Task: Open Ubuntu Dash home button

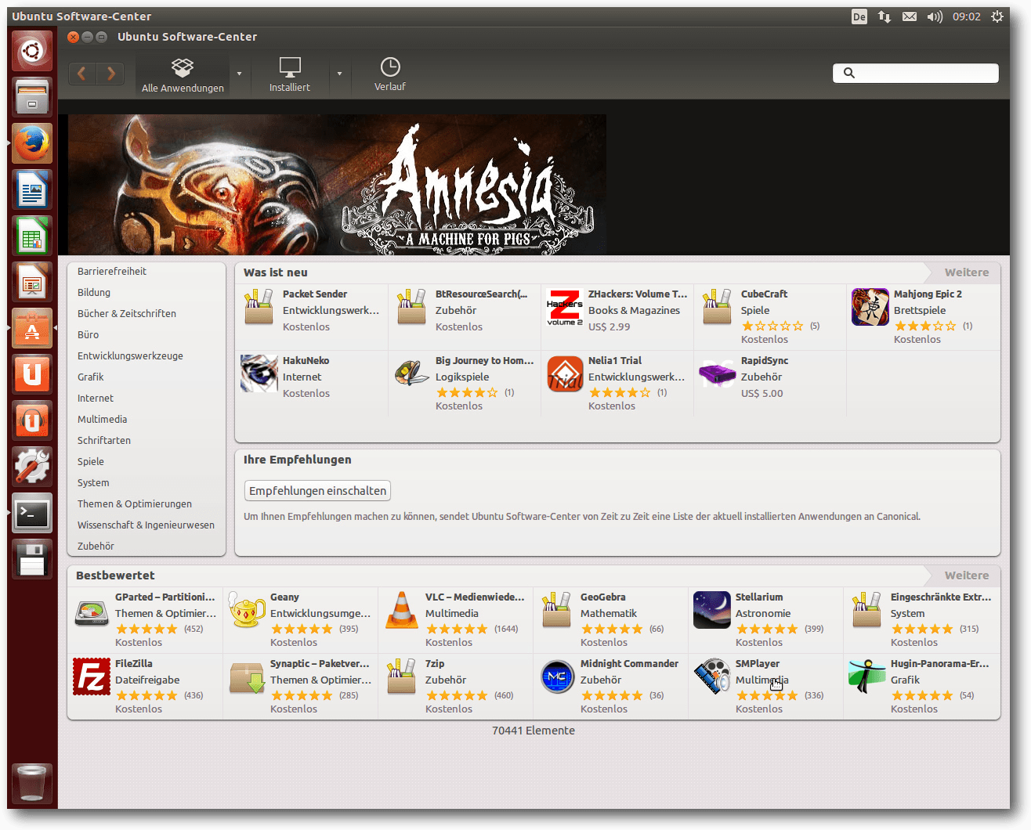Action: point(32,51)
